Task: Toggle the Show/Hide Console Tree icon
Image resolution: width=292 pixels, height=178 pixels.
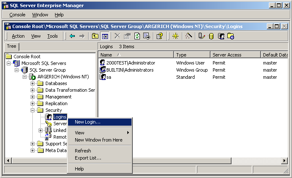Action: tap(105, 36)
